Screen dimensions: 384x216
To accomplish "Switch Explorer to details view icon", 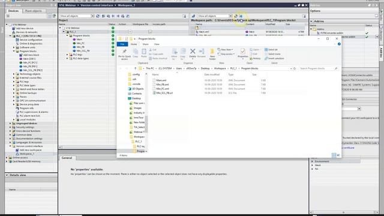I will [x=334, y=155].
